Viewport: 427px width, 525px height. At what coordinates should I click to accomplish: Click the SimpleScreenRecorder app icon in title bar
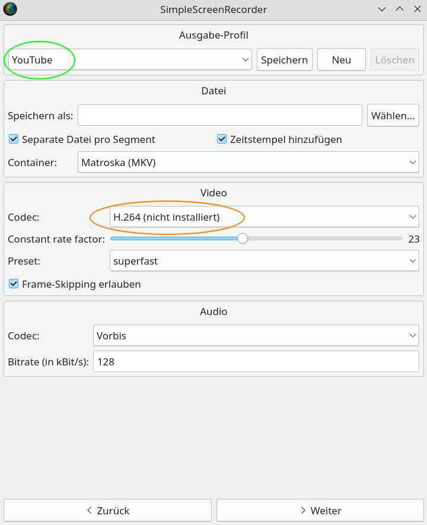click(10, 9)
